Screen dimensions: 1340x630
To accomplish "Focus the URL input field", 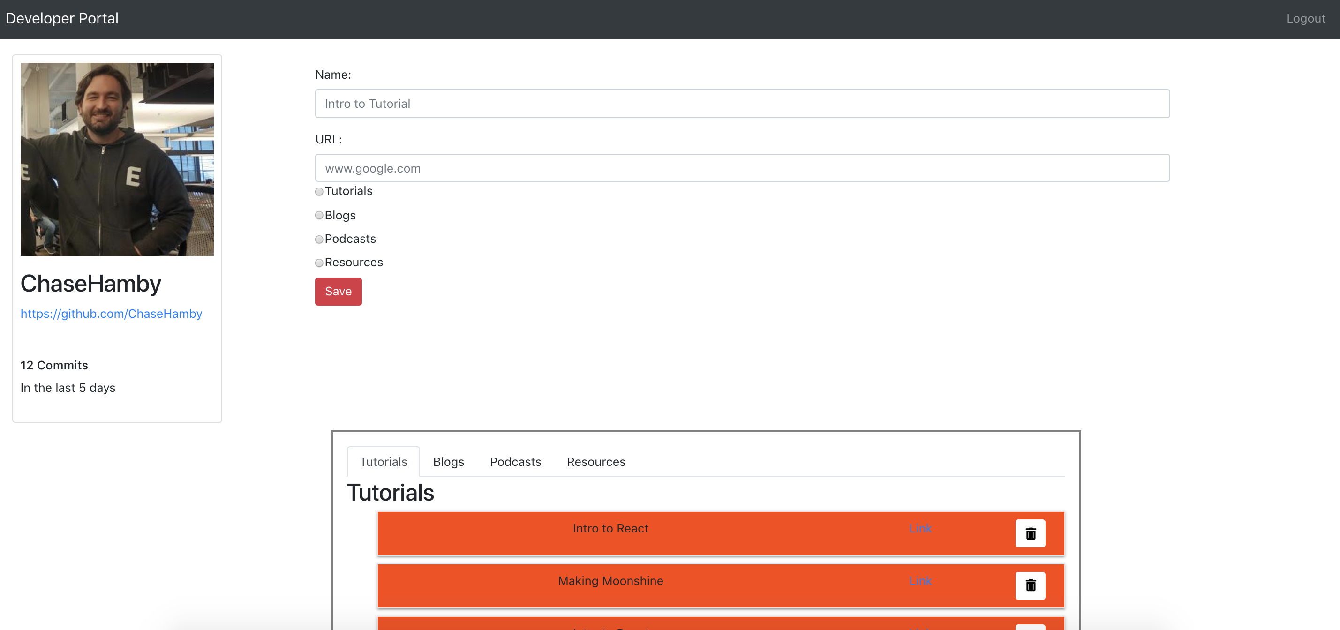I will [x=742, y=168].
